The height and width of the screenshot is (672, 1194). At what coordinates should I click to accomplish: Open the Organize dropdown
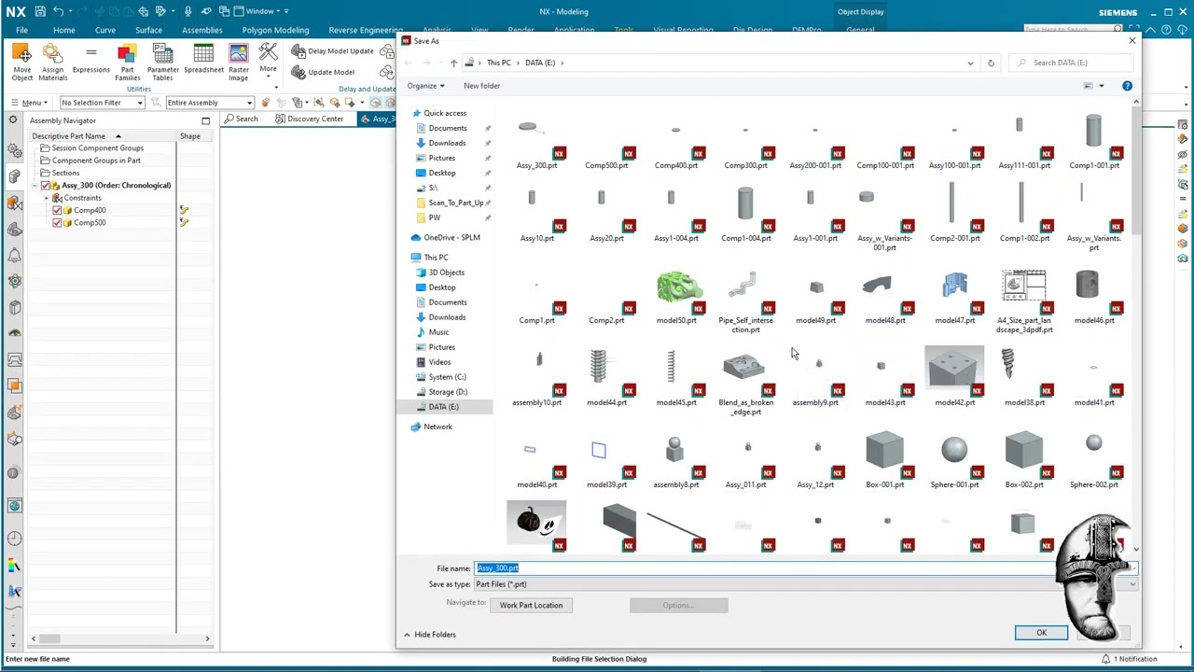[425, 86]
